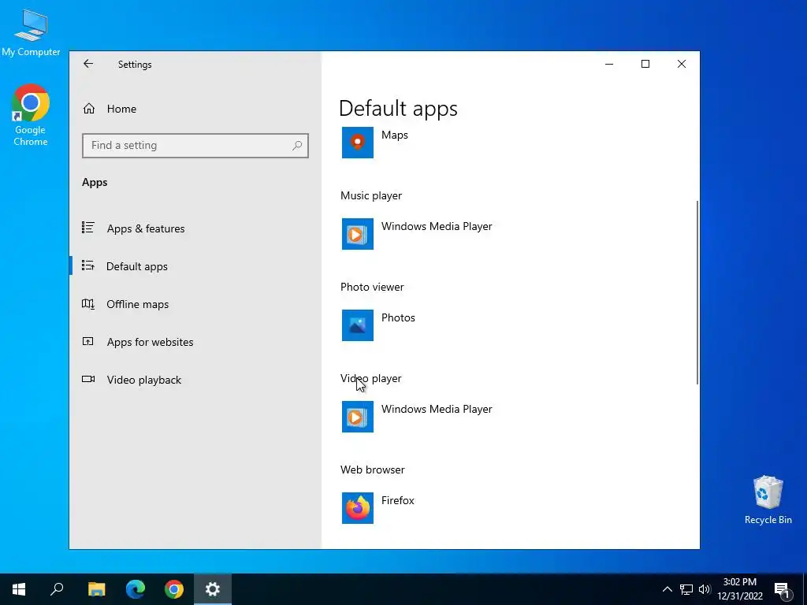Open the My Computer desktop icon
This screenshot has width=807, height=605.
tap(31, 32)
